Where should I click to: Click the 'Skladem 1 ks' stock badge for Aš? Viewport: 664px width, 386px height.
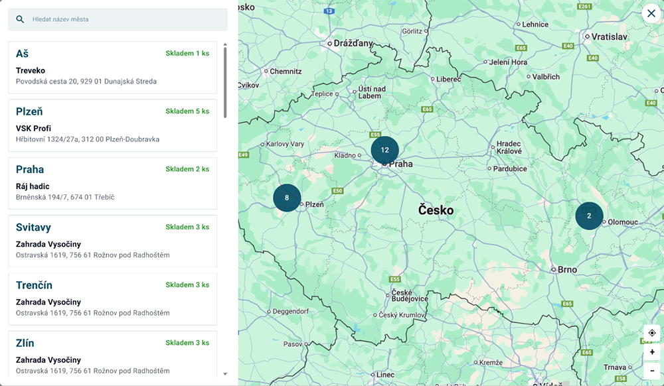click(189, 53)
